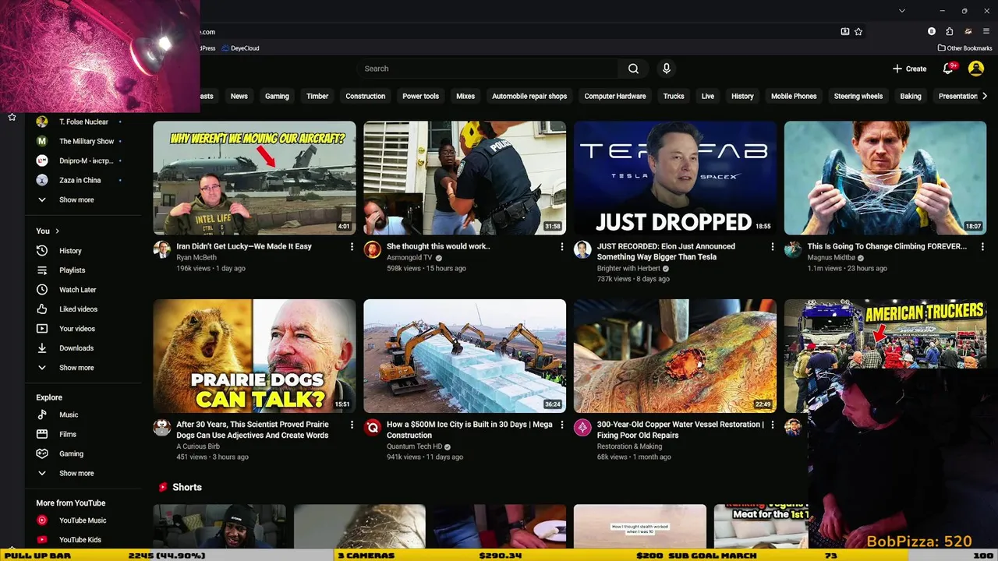Play the Copper Water Vessel Restoration thumbnail
The image size is (998, 561).
tap(675, 356)
